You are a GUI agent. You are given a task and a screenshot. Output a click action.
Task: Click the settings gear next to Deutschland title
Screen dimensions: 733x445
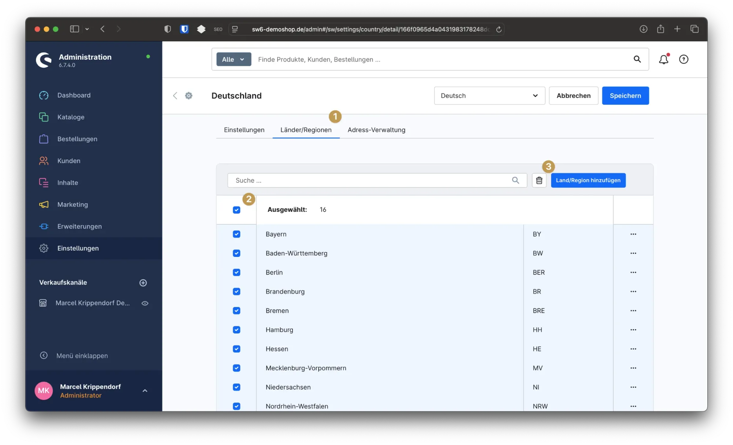coord(189,96)
